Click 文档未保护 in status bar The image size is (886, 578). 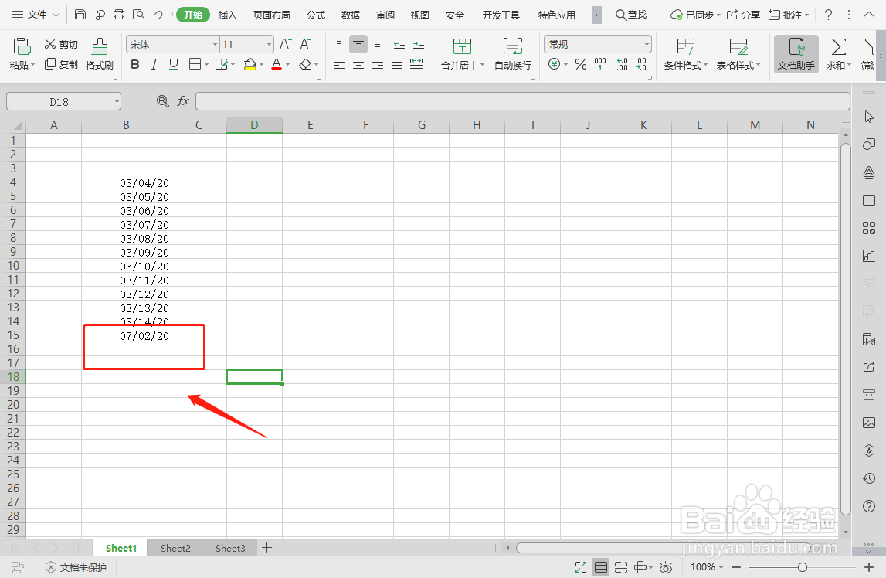(76, 567)
